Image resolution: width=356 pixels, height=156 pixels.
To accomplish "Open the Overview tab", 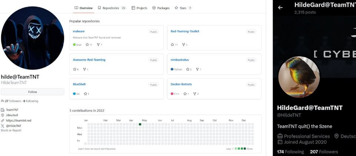I will point(83,8).
